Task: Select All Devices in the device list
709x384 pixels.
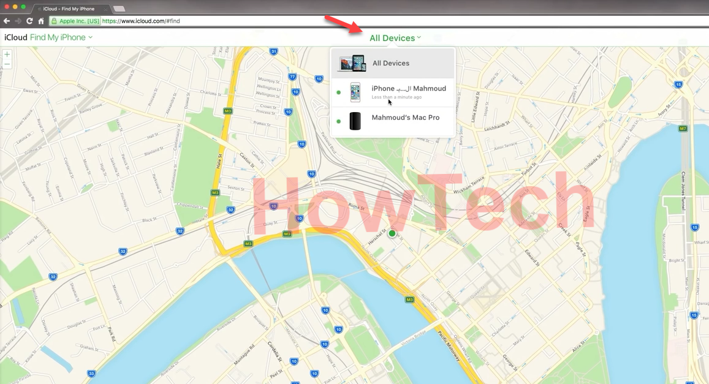Action: coord(393,63)
